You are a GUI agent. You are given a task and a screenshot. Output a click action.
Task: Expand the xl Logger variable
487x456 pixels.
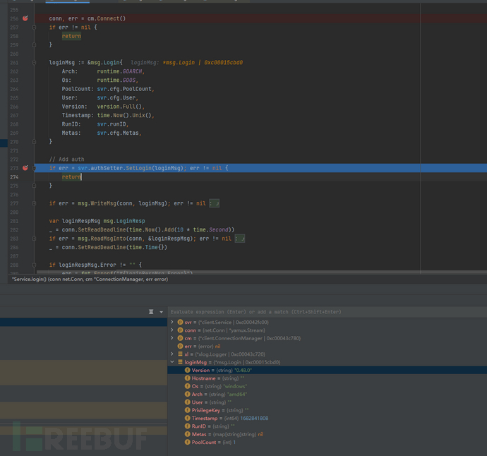coord(172,354)
